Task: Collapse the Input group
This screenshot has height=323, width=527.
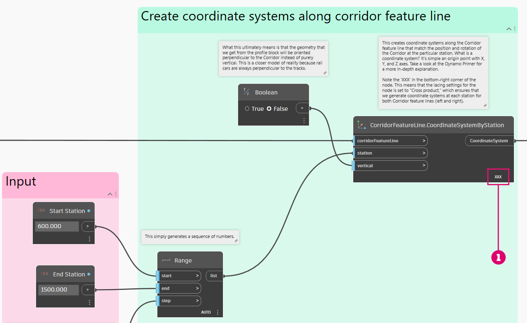Action: 110,194
